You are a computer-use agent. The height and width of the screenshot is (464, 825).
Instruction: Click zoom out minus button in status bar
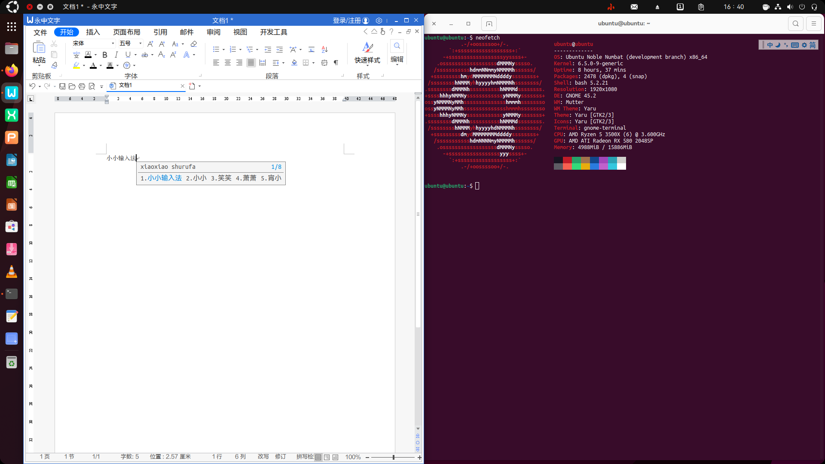[x=367, y=457]
